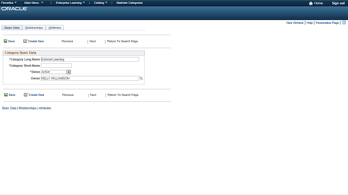Screen dimensions: 348x195
Task: Click the Category Long Name field
Action: [90, 59]
